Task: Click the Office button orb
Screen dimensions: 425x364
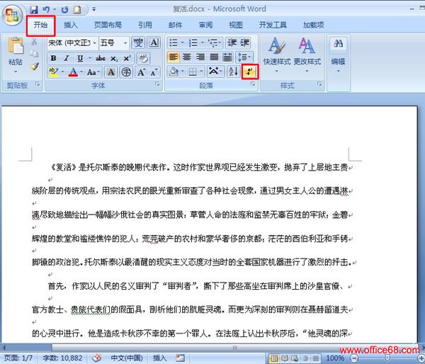Action: (x=13, y=16)
